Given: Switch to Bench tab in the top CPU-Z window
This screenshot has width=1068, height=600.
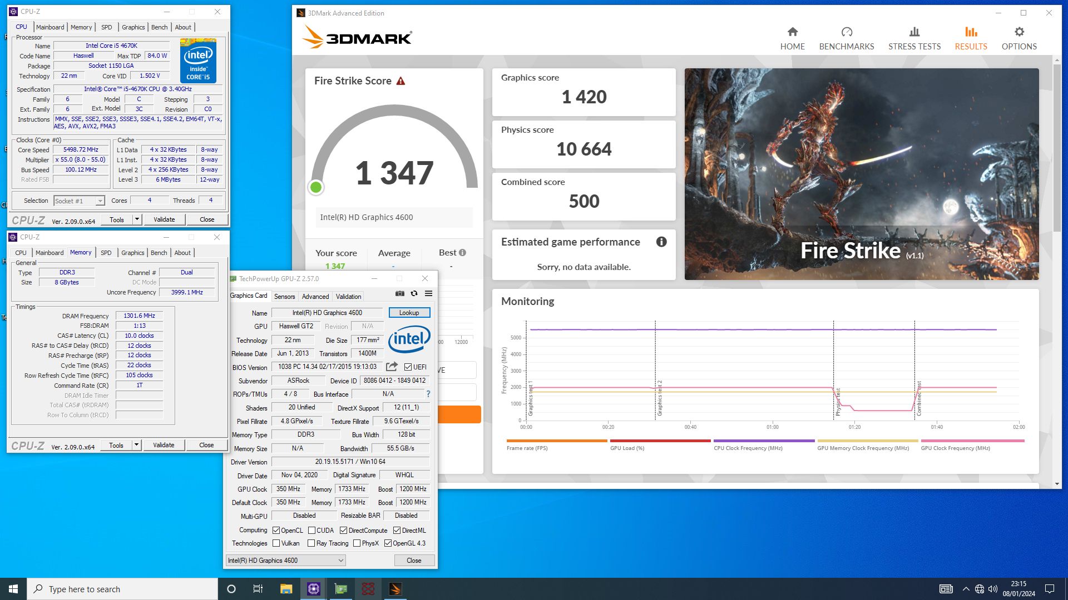Looking at the screenshot, I should (x=160, y=27).
